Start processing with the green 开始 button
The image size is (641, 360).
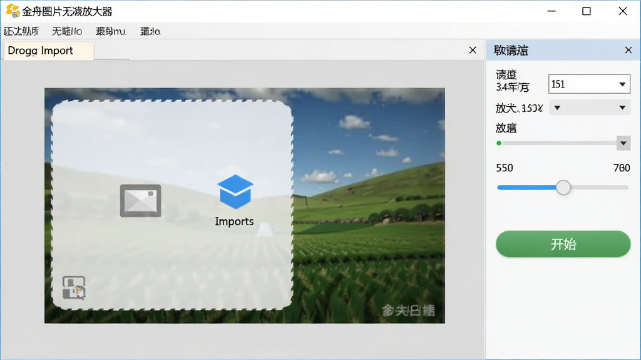point(563,244)
